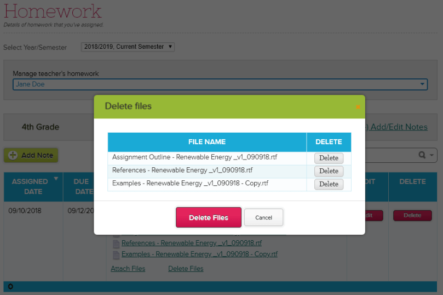443x295 pixels.
Task: Close the Delete files dialog with X
Action: coord(358,107)
